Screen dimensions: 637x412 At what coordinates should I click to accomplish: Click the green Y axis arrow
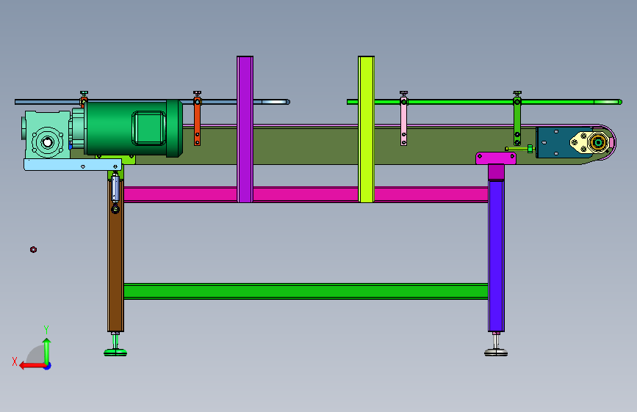47,351
